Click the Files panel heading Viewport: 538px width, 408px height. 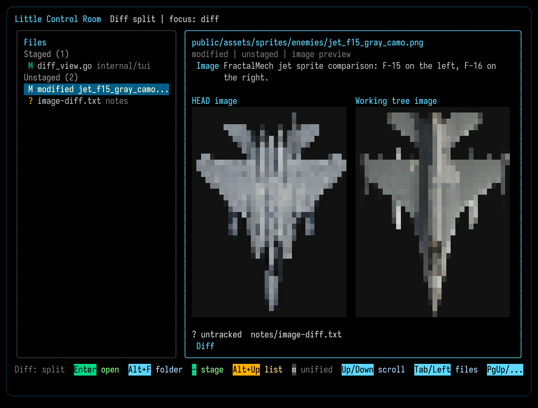point(35,42)
